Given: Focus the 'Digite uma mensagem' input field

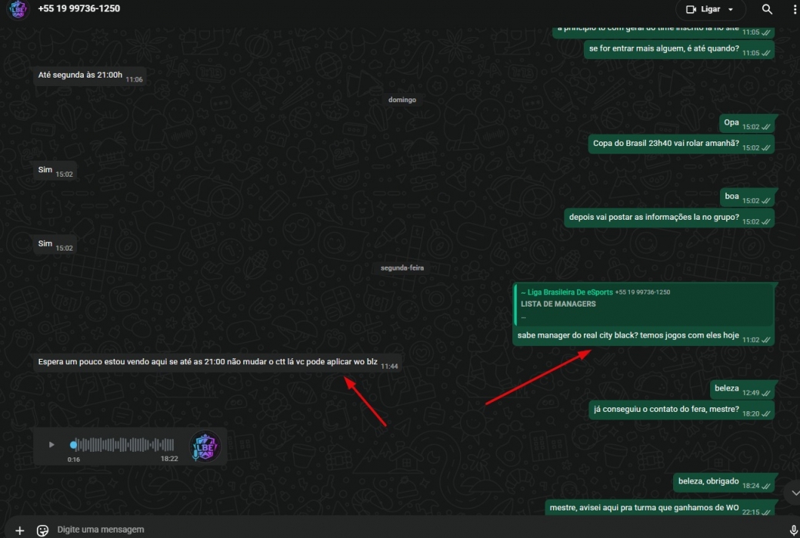Looking at the screenshot, I should coord(385,530).
